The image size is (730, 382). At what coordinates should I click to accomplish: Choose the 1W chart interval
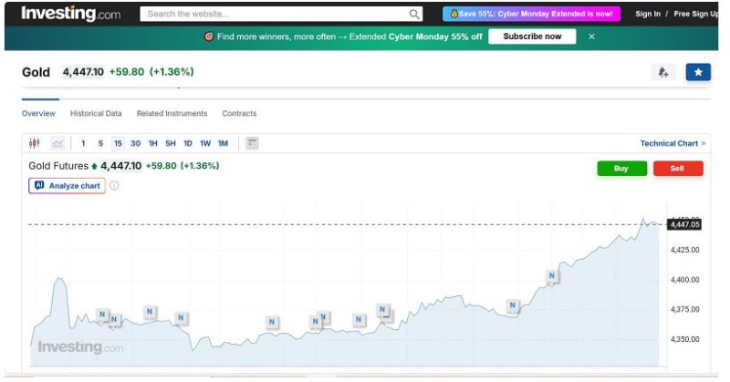tap(205, 143)
